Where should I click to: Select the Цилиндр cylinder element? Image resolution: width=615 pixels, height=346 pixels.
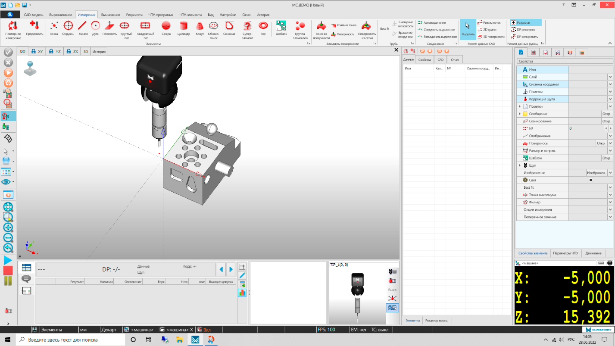pos(184,28)
